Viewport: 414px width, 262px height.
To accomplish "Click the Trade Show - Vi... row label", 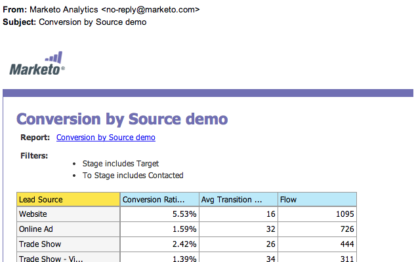I will 68,257.
